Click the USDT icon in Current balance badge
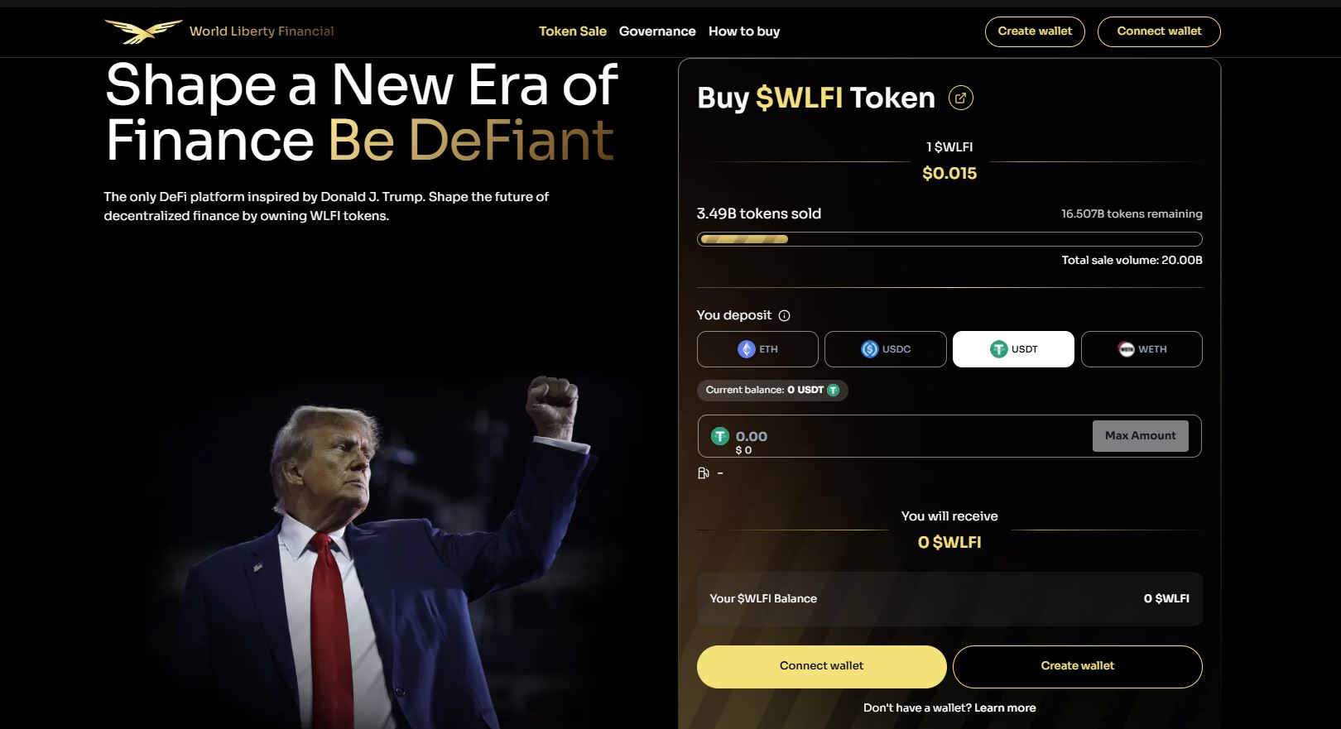This screenshot has width=1341, height=729. click(x=833, y=390)
